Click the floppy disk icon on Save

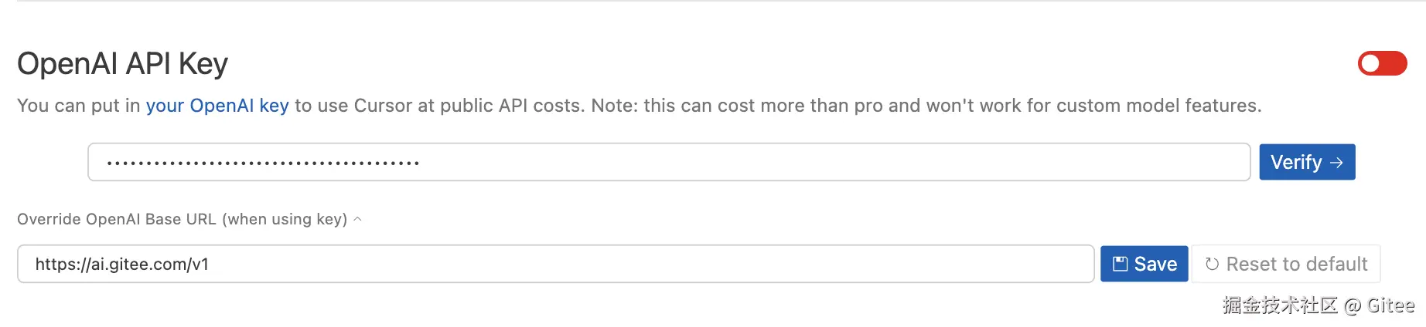coord(1120,264)
